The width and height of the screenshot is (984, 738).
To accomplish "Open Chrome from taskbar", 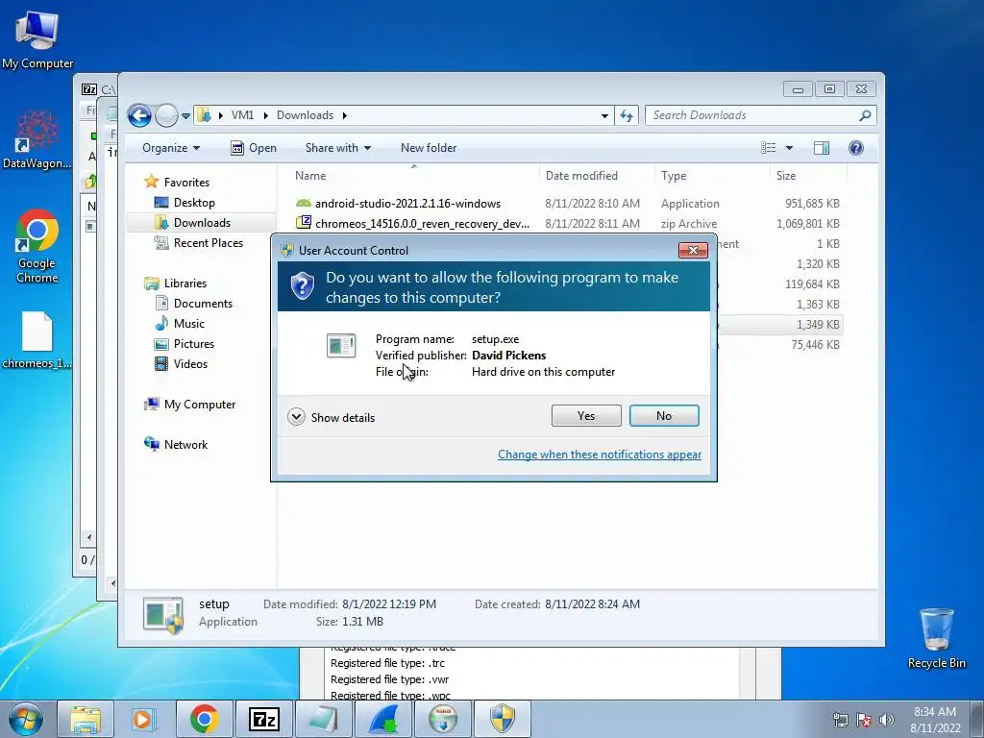I will click(204, 720).
